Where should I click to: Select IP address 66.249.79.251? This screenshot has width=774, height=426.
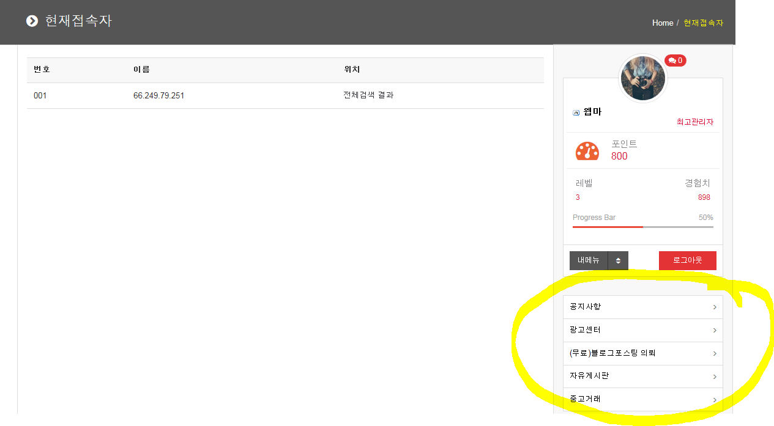(158, 96)
